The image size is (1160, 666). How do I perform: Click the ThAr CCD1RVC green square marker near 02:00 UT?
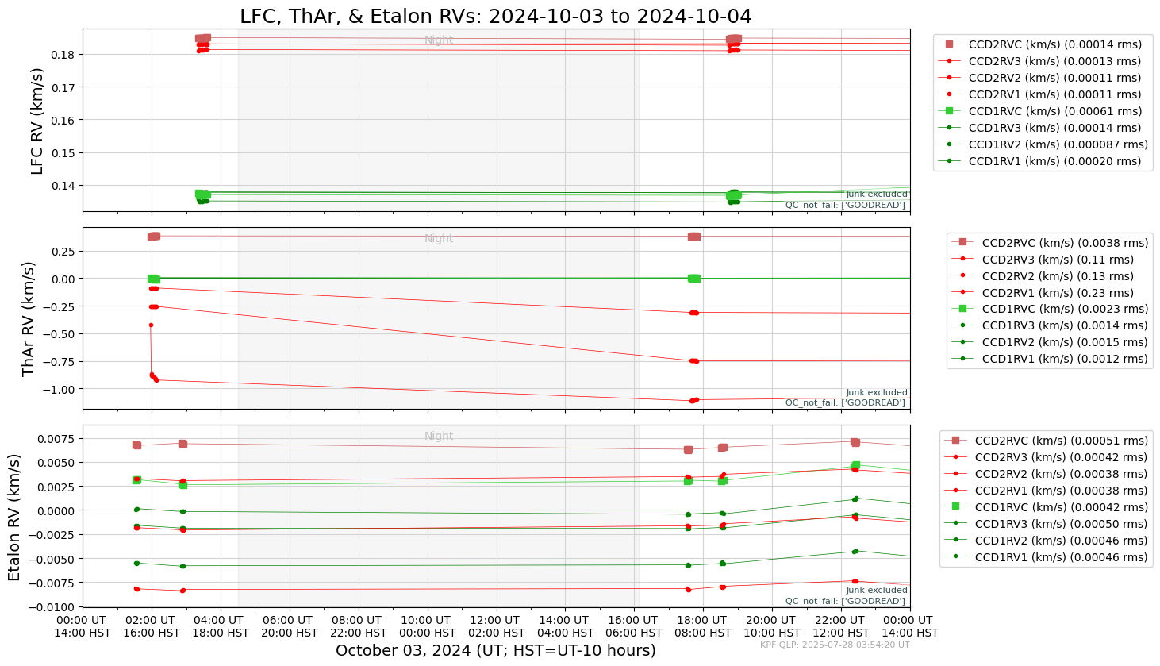pos(154,279)
